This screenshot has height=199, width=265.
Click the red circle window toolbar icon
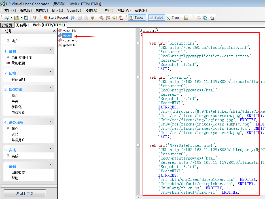[121, 18]
